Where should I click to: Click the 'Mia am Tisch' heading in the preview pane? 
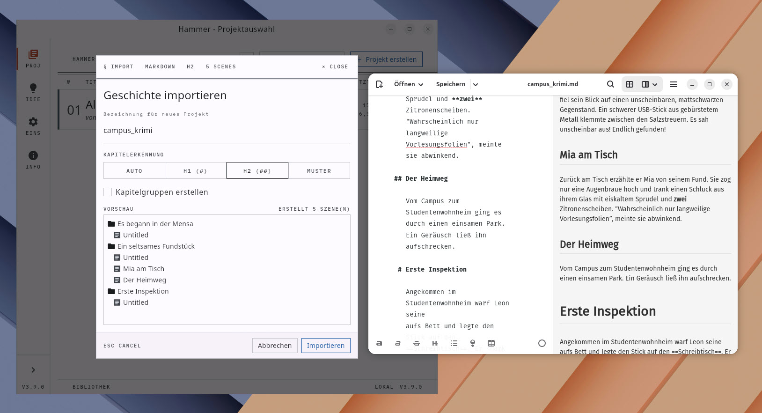click(x=589, y=155)
